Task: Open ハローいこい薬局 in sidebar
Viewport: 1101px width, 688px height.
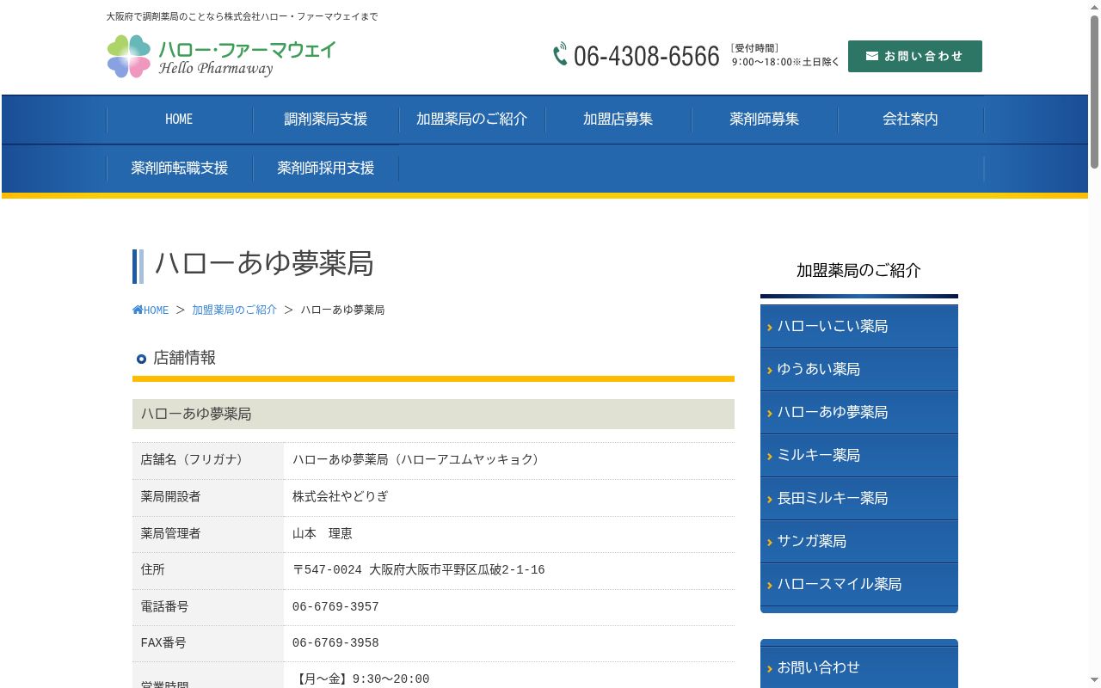Action: tap(859, 327)
